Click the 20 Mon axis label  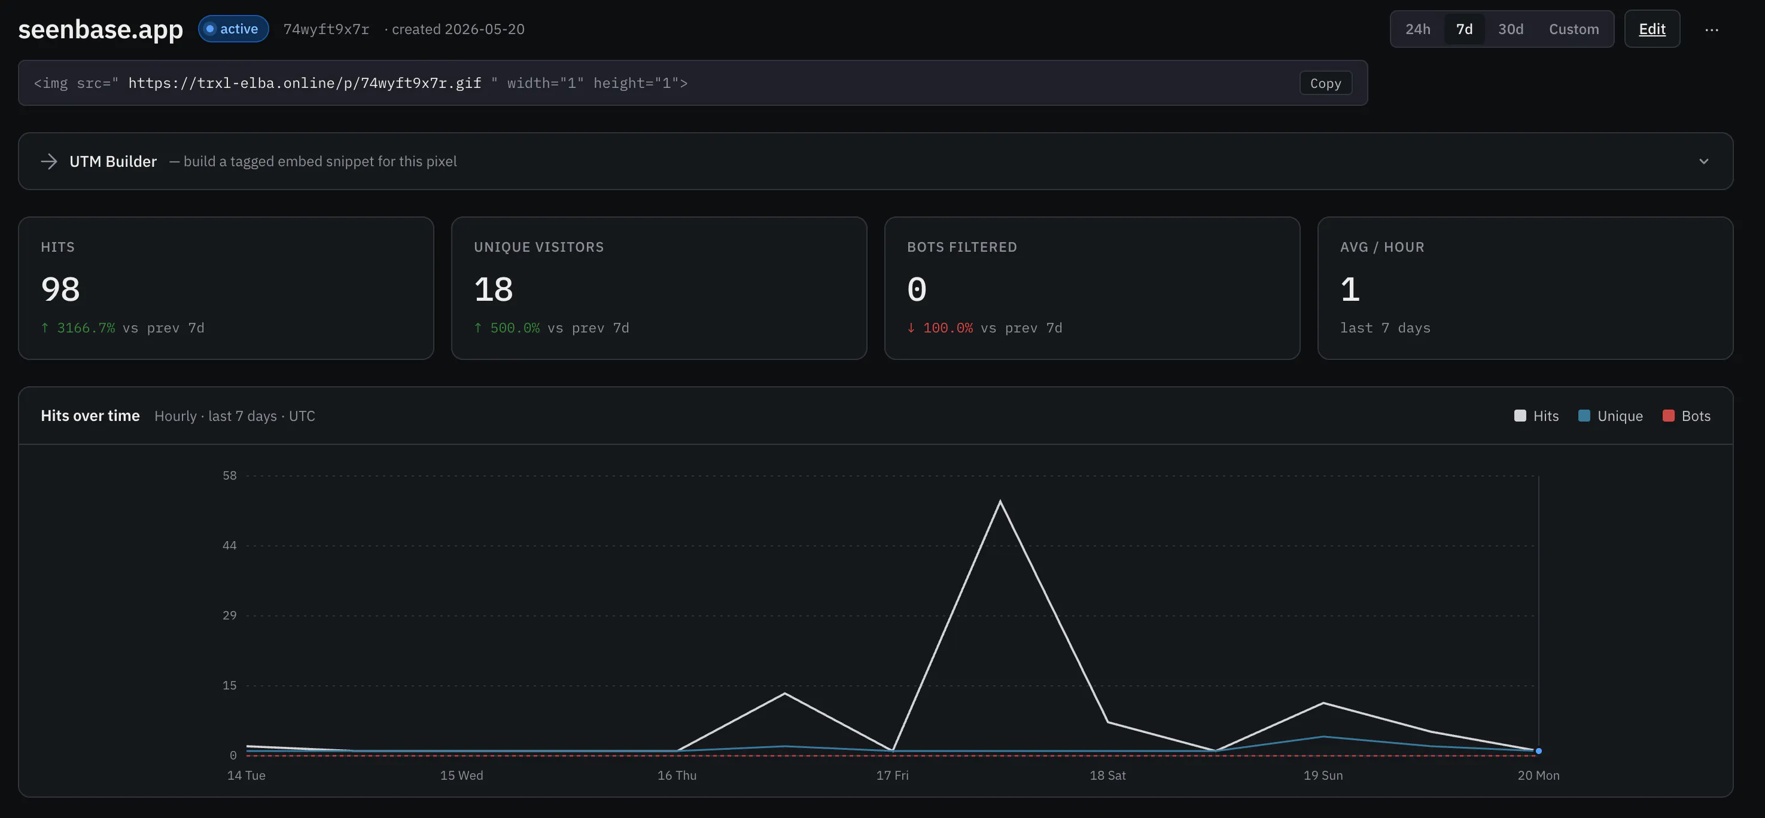[1538, 776]
